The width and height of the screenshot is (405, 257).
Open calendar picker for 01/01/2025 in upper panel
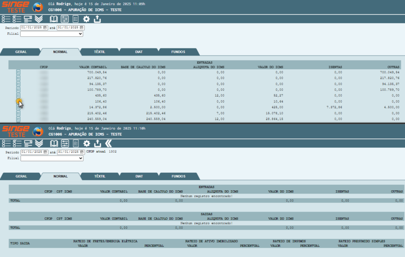click(x=45, y=27)
